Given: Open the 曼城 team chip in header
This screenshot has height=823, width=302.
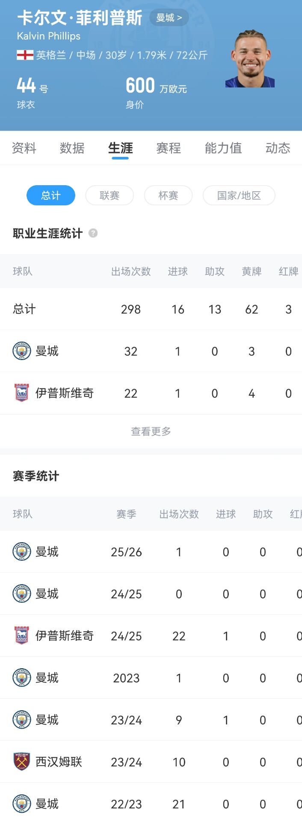Looking at the screenshot, I should coord(169,18).
